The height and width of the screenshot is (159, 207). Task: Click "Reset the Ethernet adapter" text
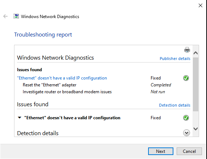[x=49, y=85]
